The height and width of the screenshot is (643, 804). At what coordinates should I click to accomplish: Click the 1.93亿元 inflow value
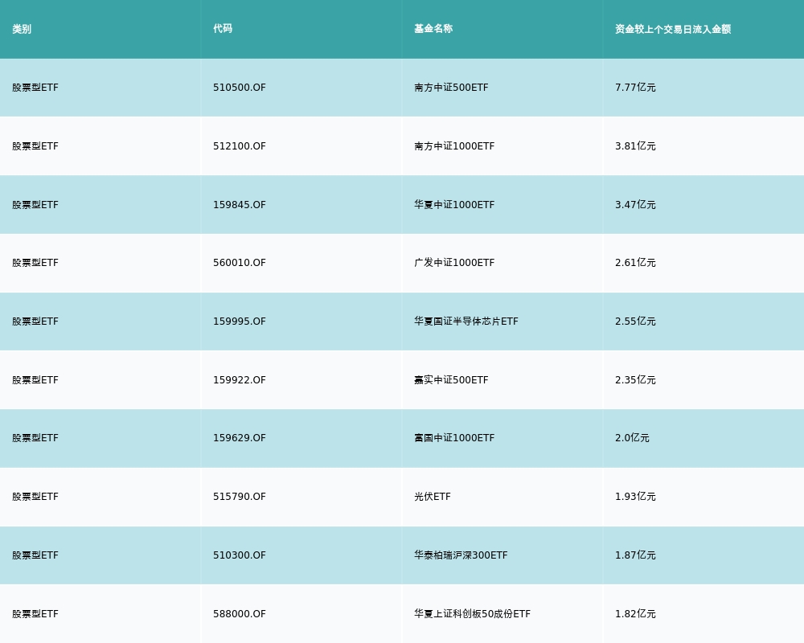coord(635,497)
